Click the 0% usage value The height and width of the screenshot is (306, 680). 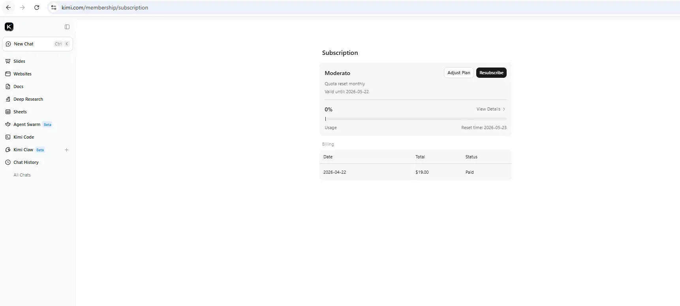click(329, 109)
